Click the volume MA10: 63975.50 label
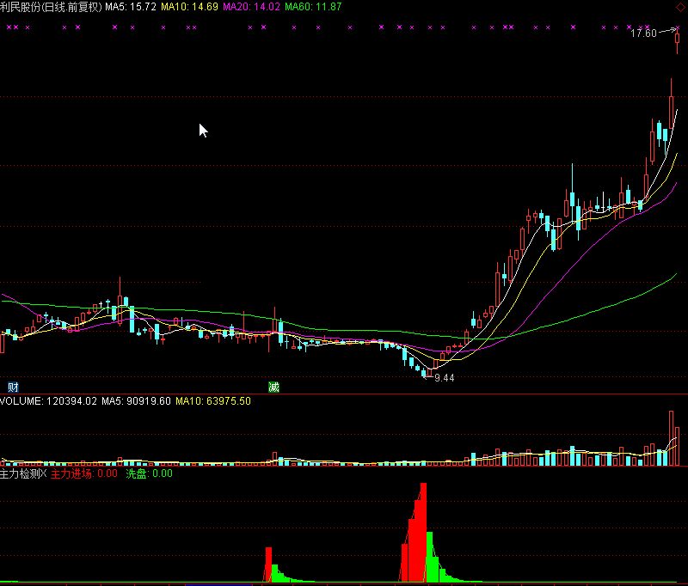Viewport: 688px width, 586px height. click(213, 401)
